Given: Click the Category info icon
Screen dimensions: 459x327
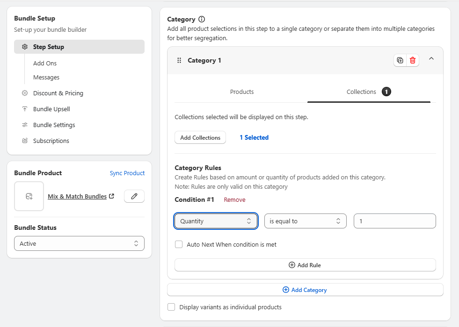Looking at the screenshot, I should [x=202, y=19].
